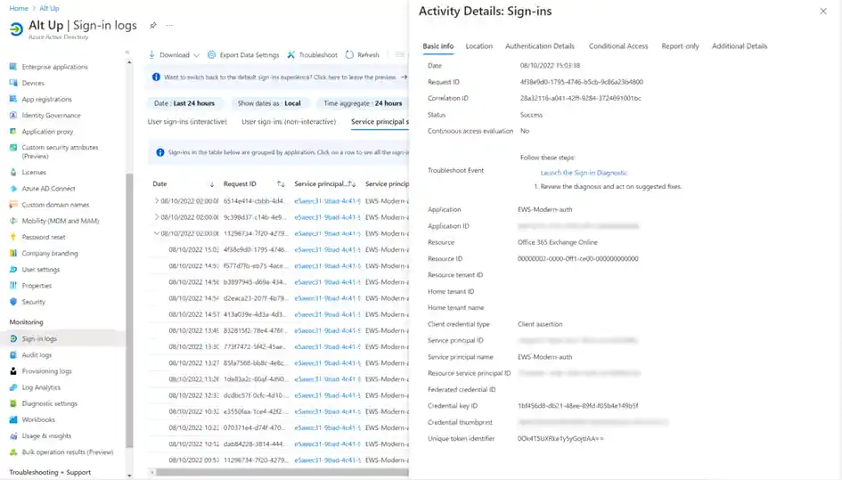Viewport: 842px width, 480px height.
Task: Click the Custom domain names icon
Action: (13, 205)
